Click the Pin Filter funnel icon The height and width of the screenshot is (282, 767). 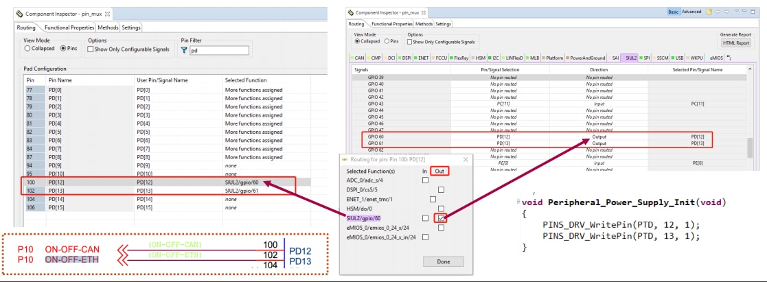click(x=184, y=50)
